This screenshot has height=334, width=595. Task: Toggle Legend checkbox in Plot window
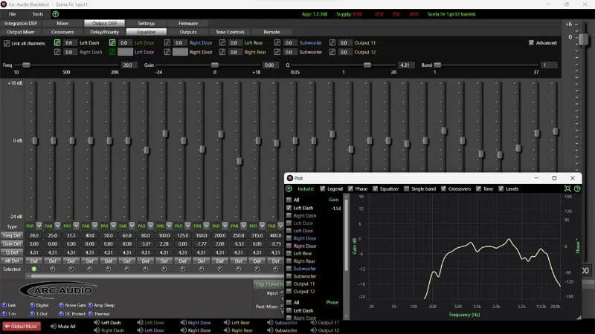[x=323, y=189]
